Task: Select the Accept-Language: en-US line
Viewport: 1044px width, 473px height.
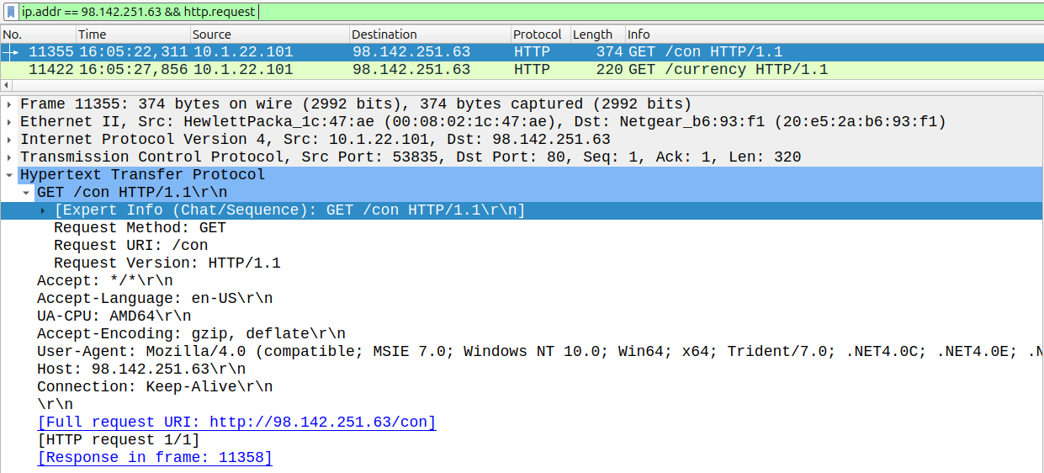Action: click(155, 299)
